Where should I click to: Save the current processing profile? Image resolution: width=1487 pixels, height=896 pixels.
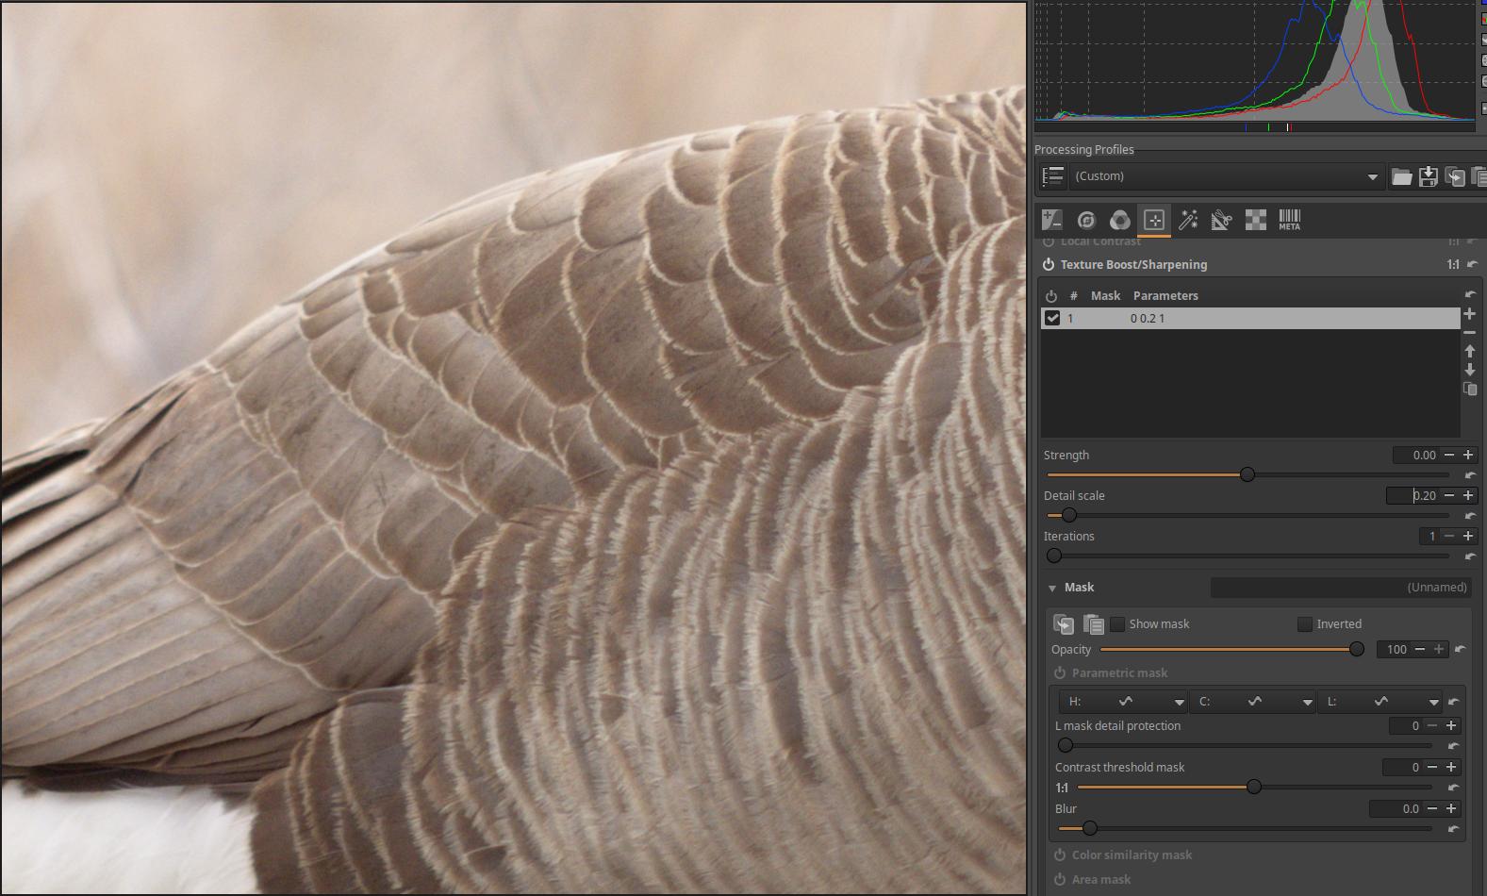1428,177
